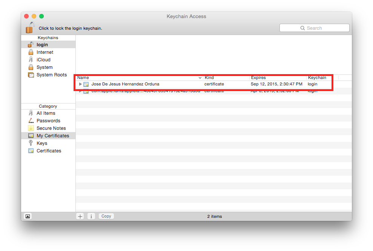Choose the Keys category icon
This screenshot has height=251, width=373.
pos(31,143)
